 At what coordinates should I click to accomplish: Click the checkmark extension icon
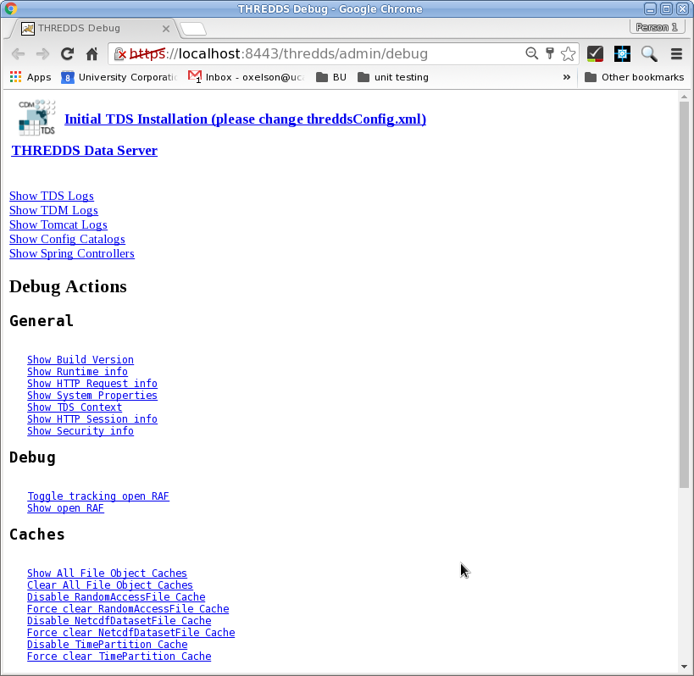595,53
